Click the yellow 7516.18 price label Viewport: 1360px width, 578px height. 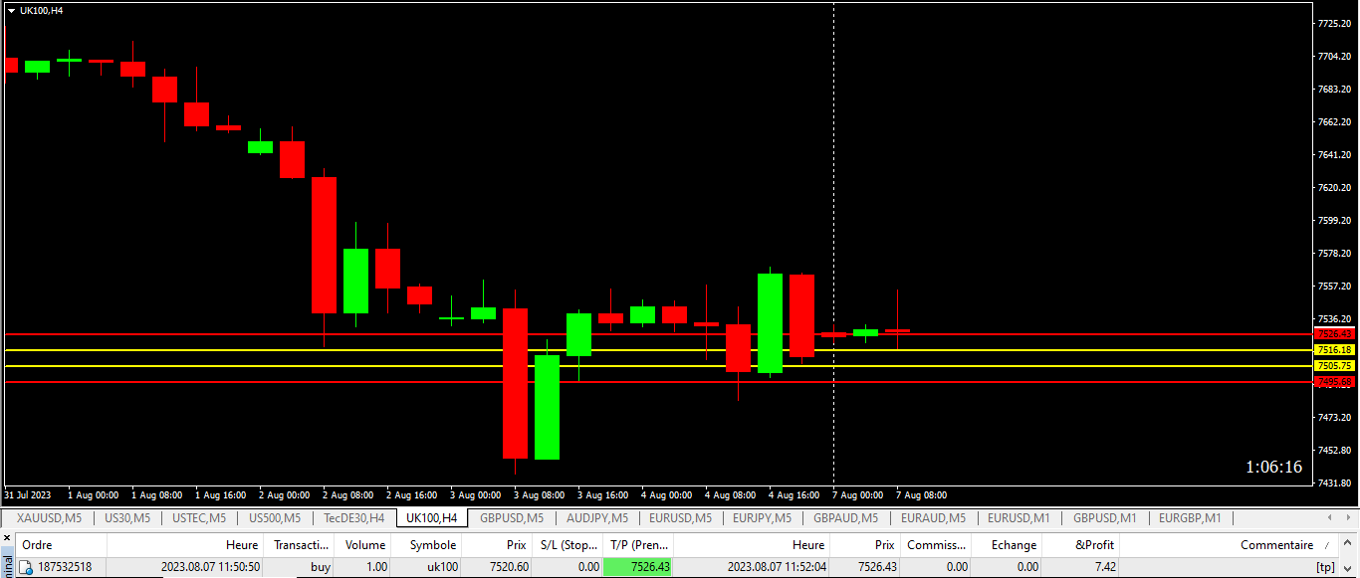(1334, 350)
